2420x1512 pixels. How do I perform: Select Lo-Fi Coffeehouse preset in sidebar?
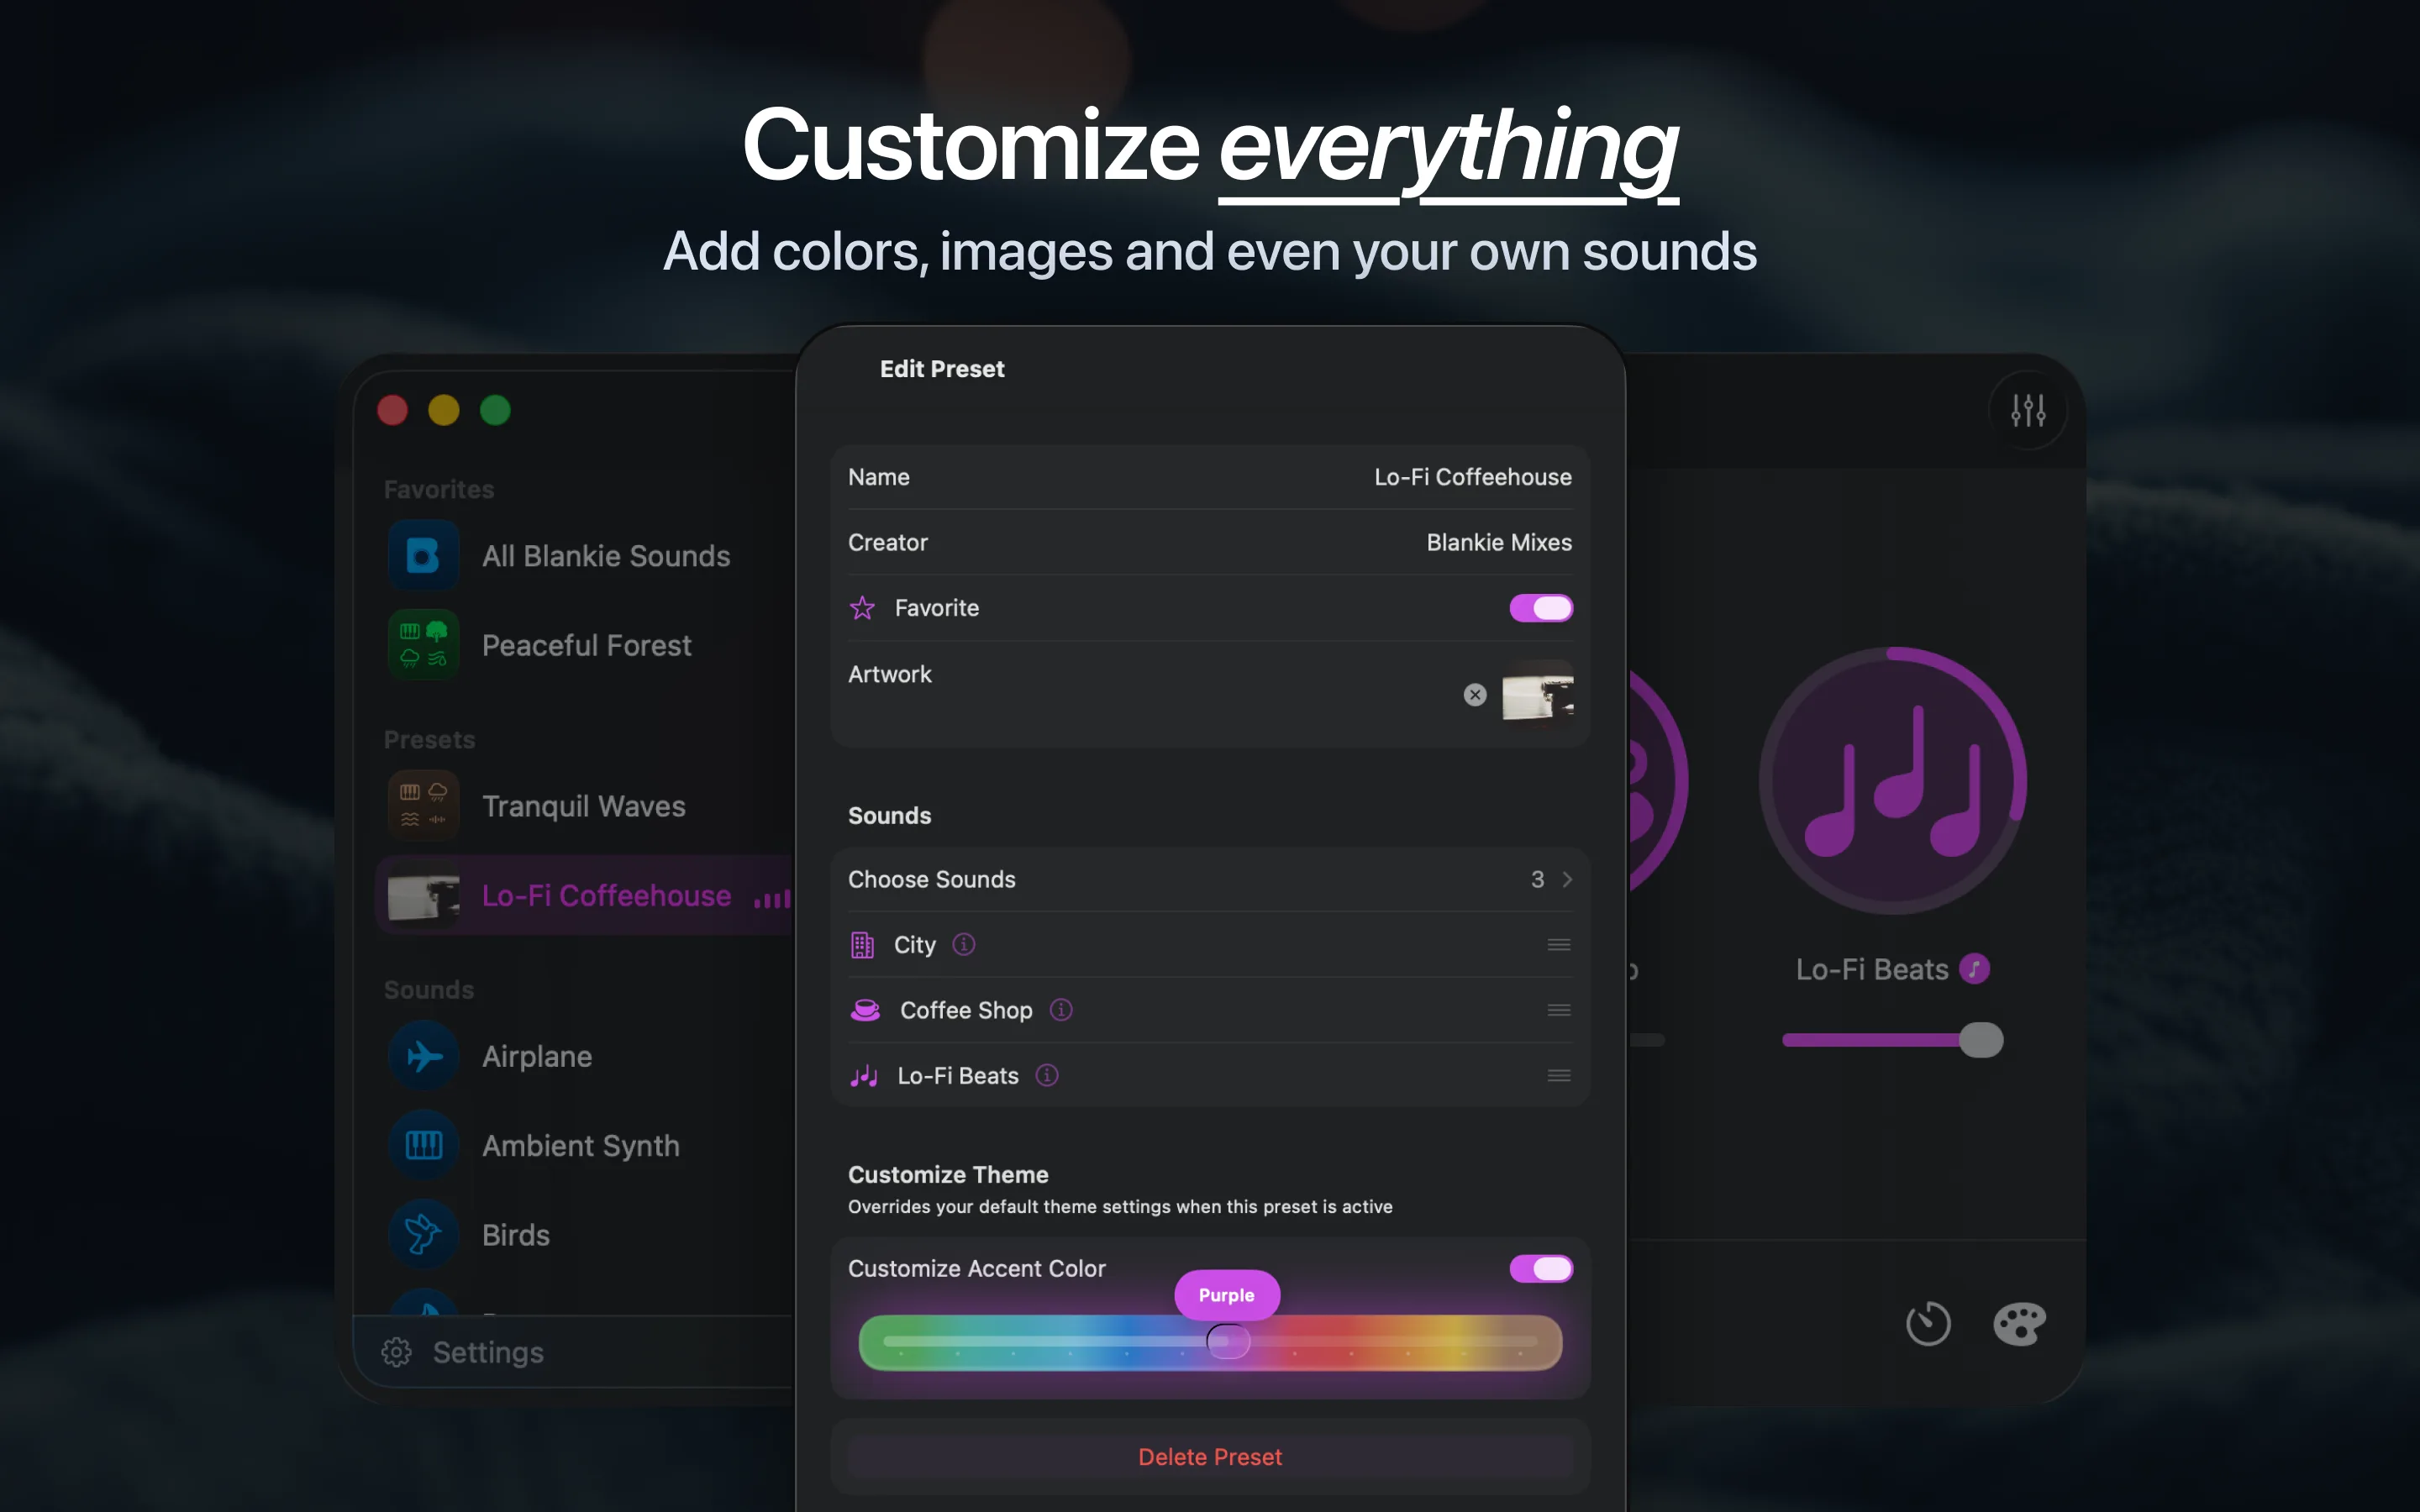click(586, 895)
